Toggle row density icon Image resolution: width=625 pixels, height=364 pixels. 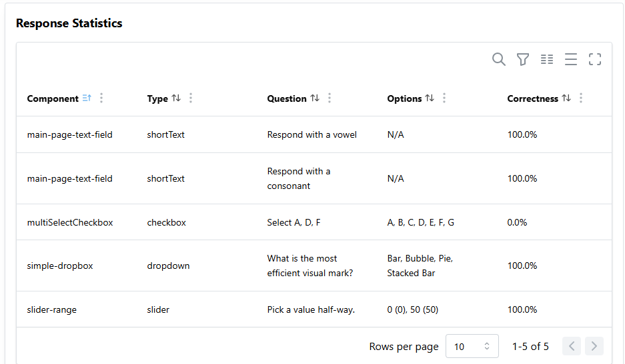point(571,59)
